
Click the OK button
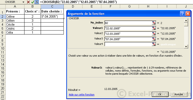point(160,94)
